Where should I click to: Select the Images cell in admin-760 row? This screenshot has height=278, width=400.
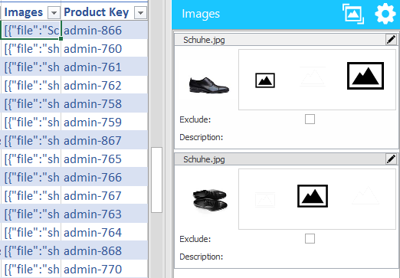(x=31, y=49)
